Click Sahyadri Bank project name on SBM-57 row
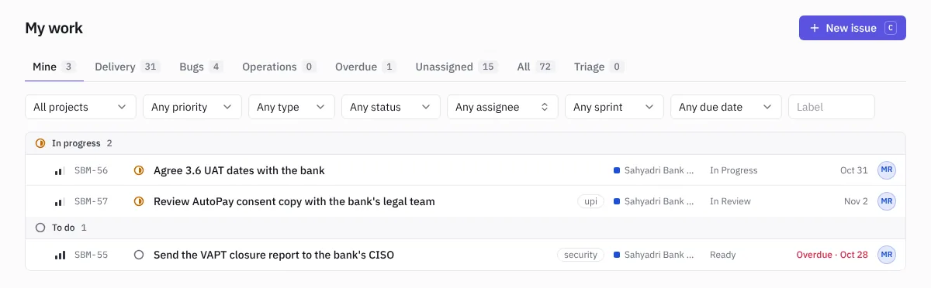The height and width of the screenshot is (288, 931). click(659, 201)
